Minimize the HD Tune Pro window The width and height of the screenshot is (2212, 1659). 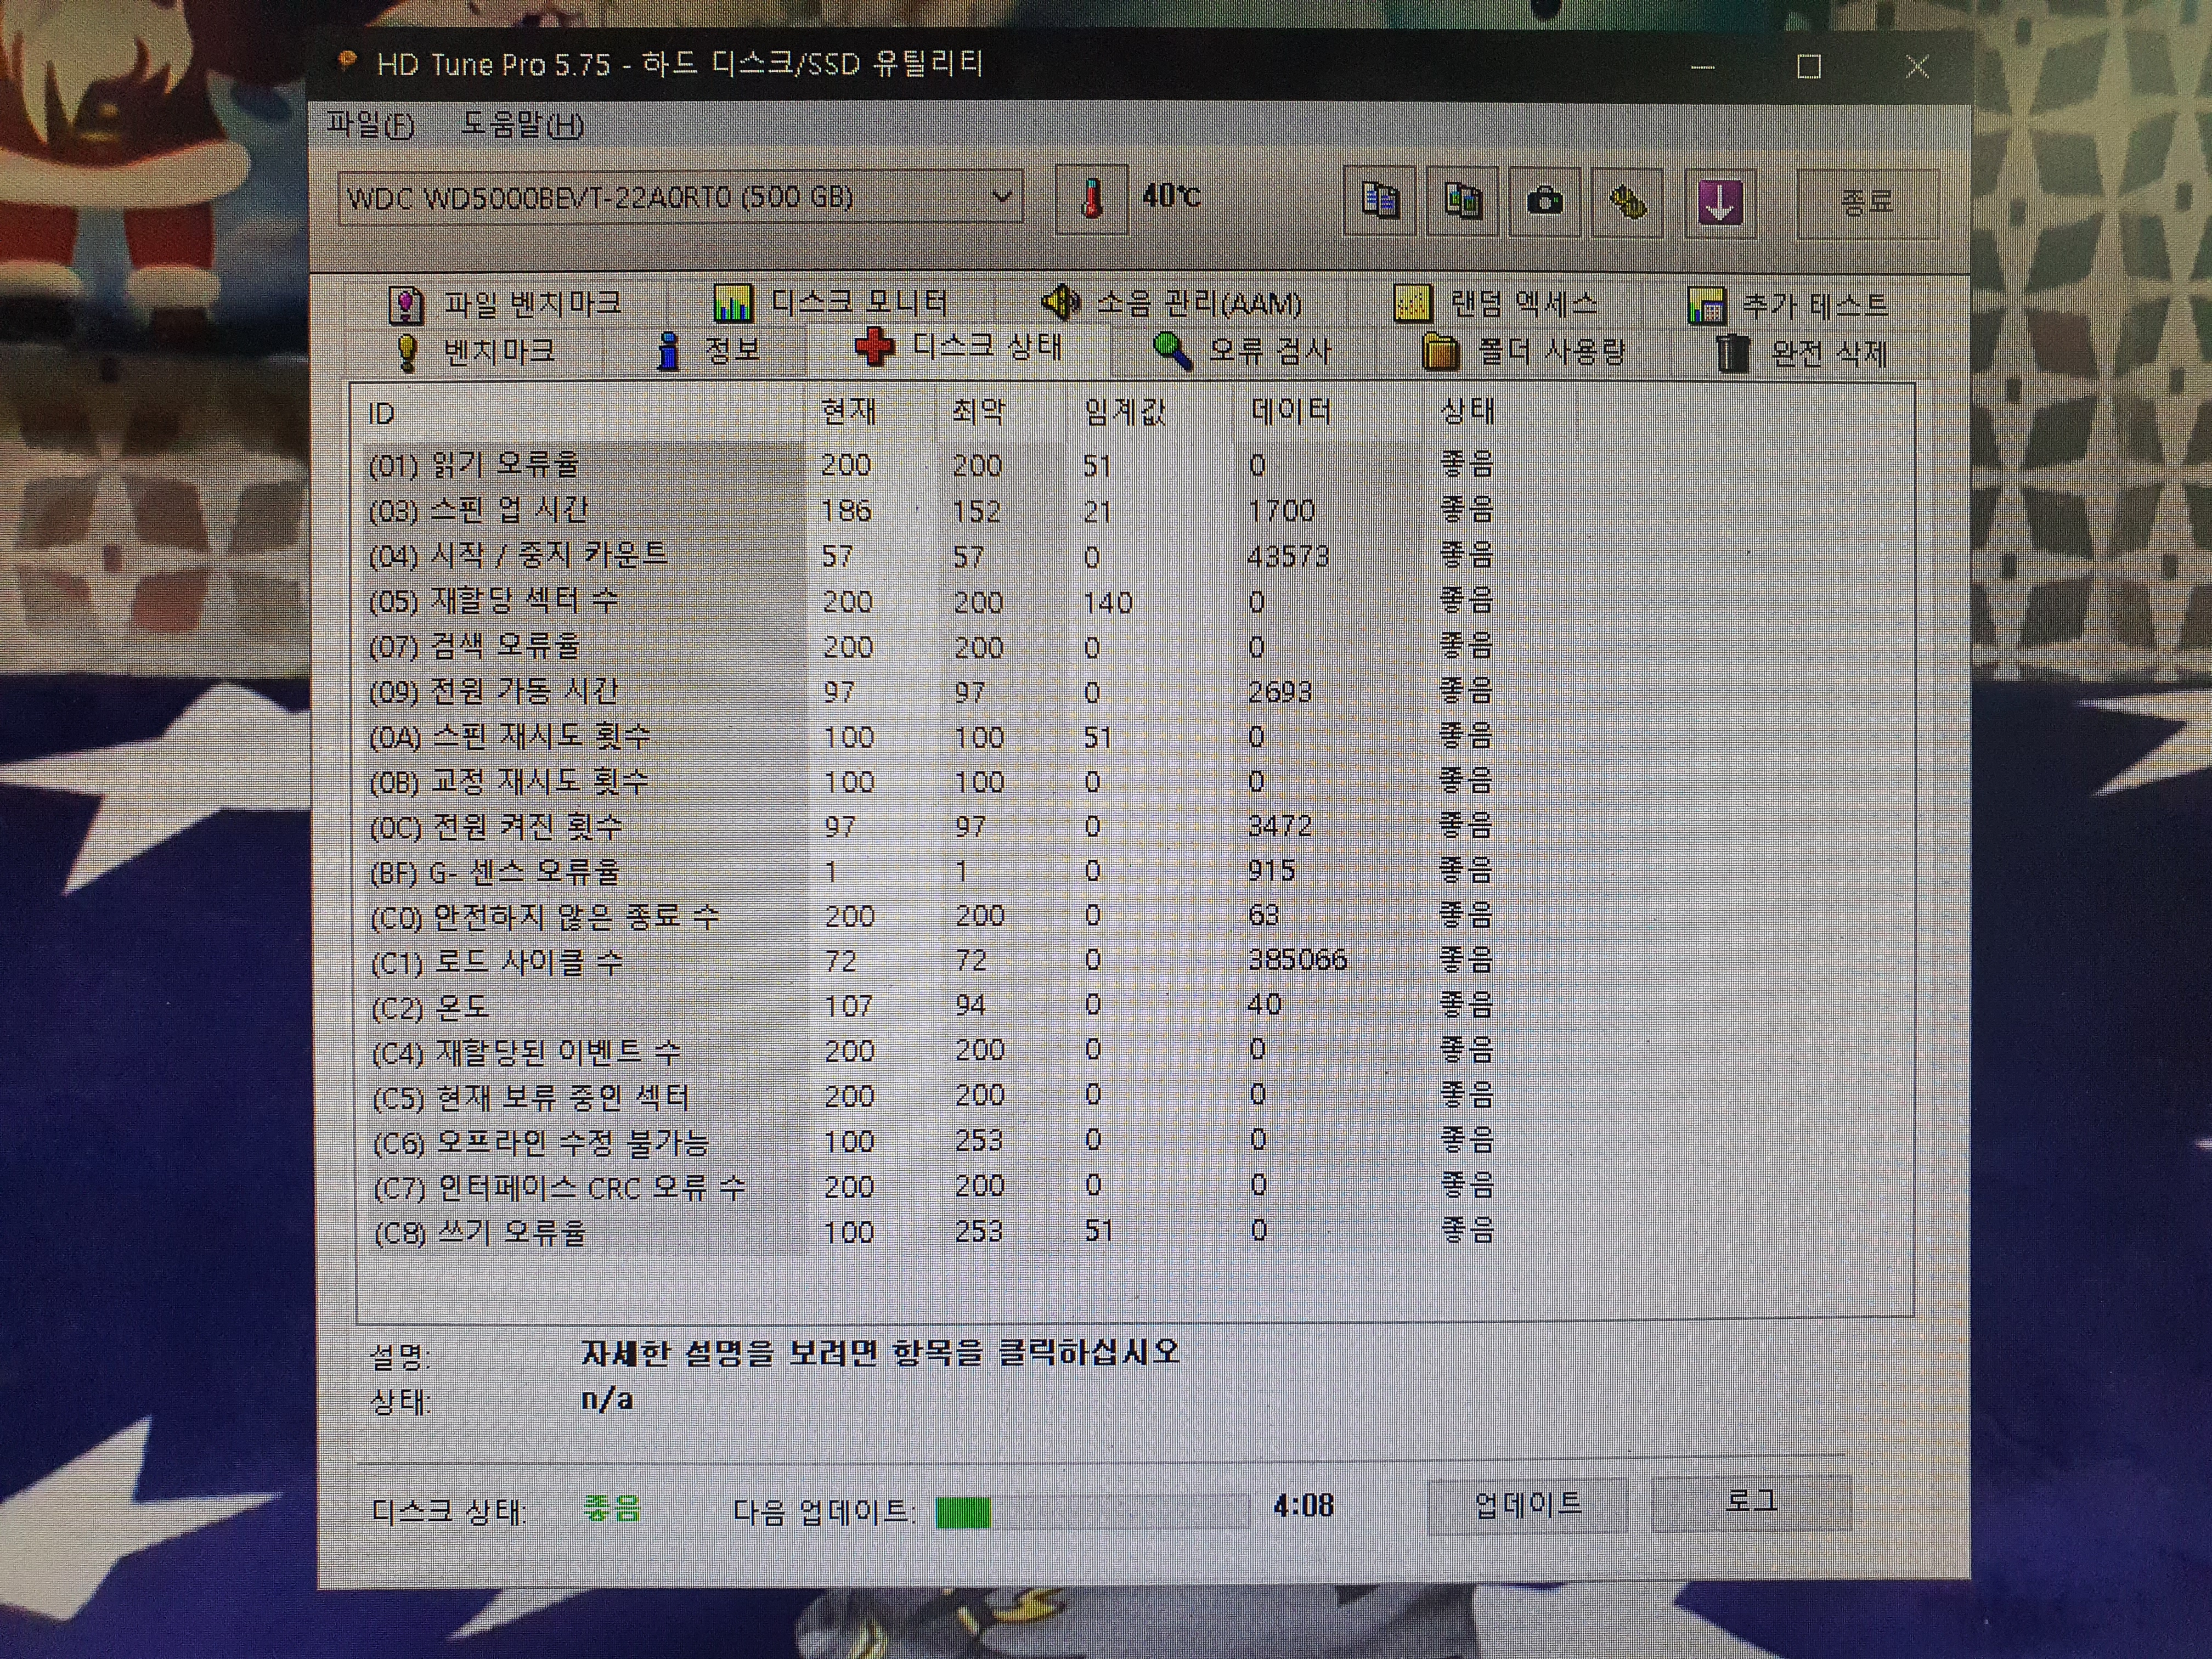[x=1703, y=67]
